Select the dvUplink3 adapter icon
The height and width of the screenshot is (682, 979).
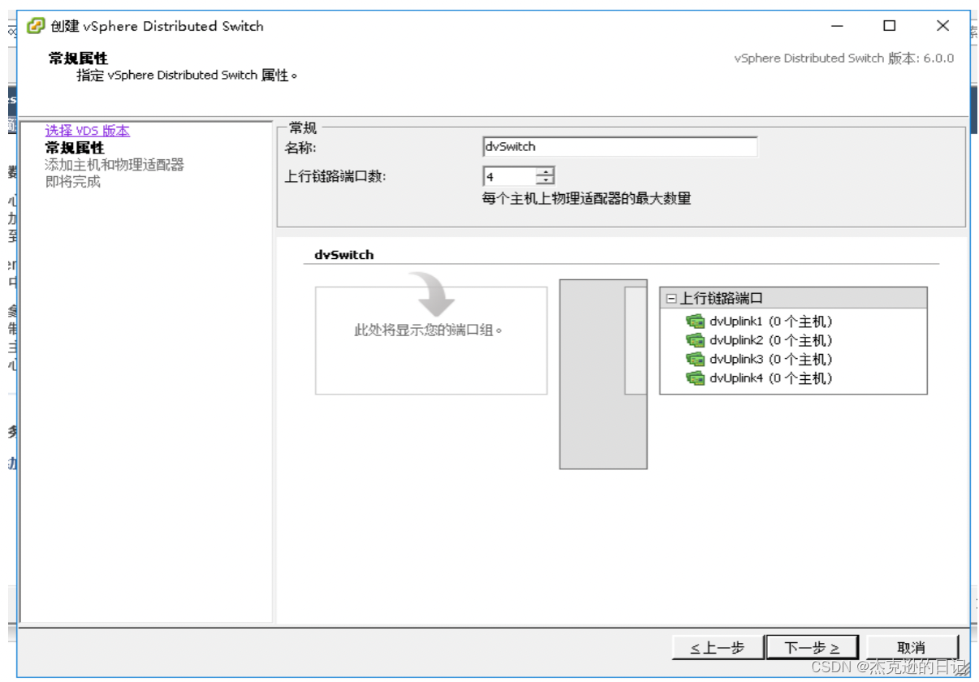coord(696,359)
